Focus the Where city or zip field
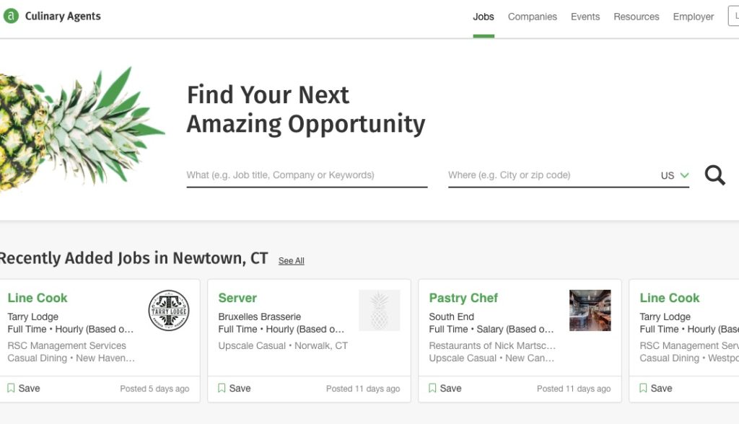The width and height of the screenshot is (739, 424). (551, 175)
